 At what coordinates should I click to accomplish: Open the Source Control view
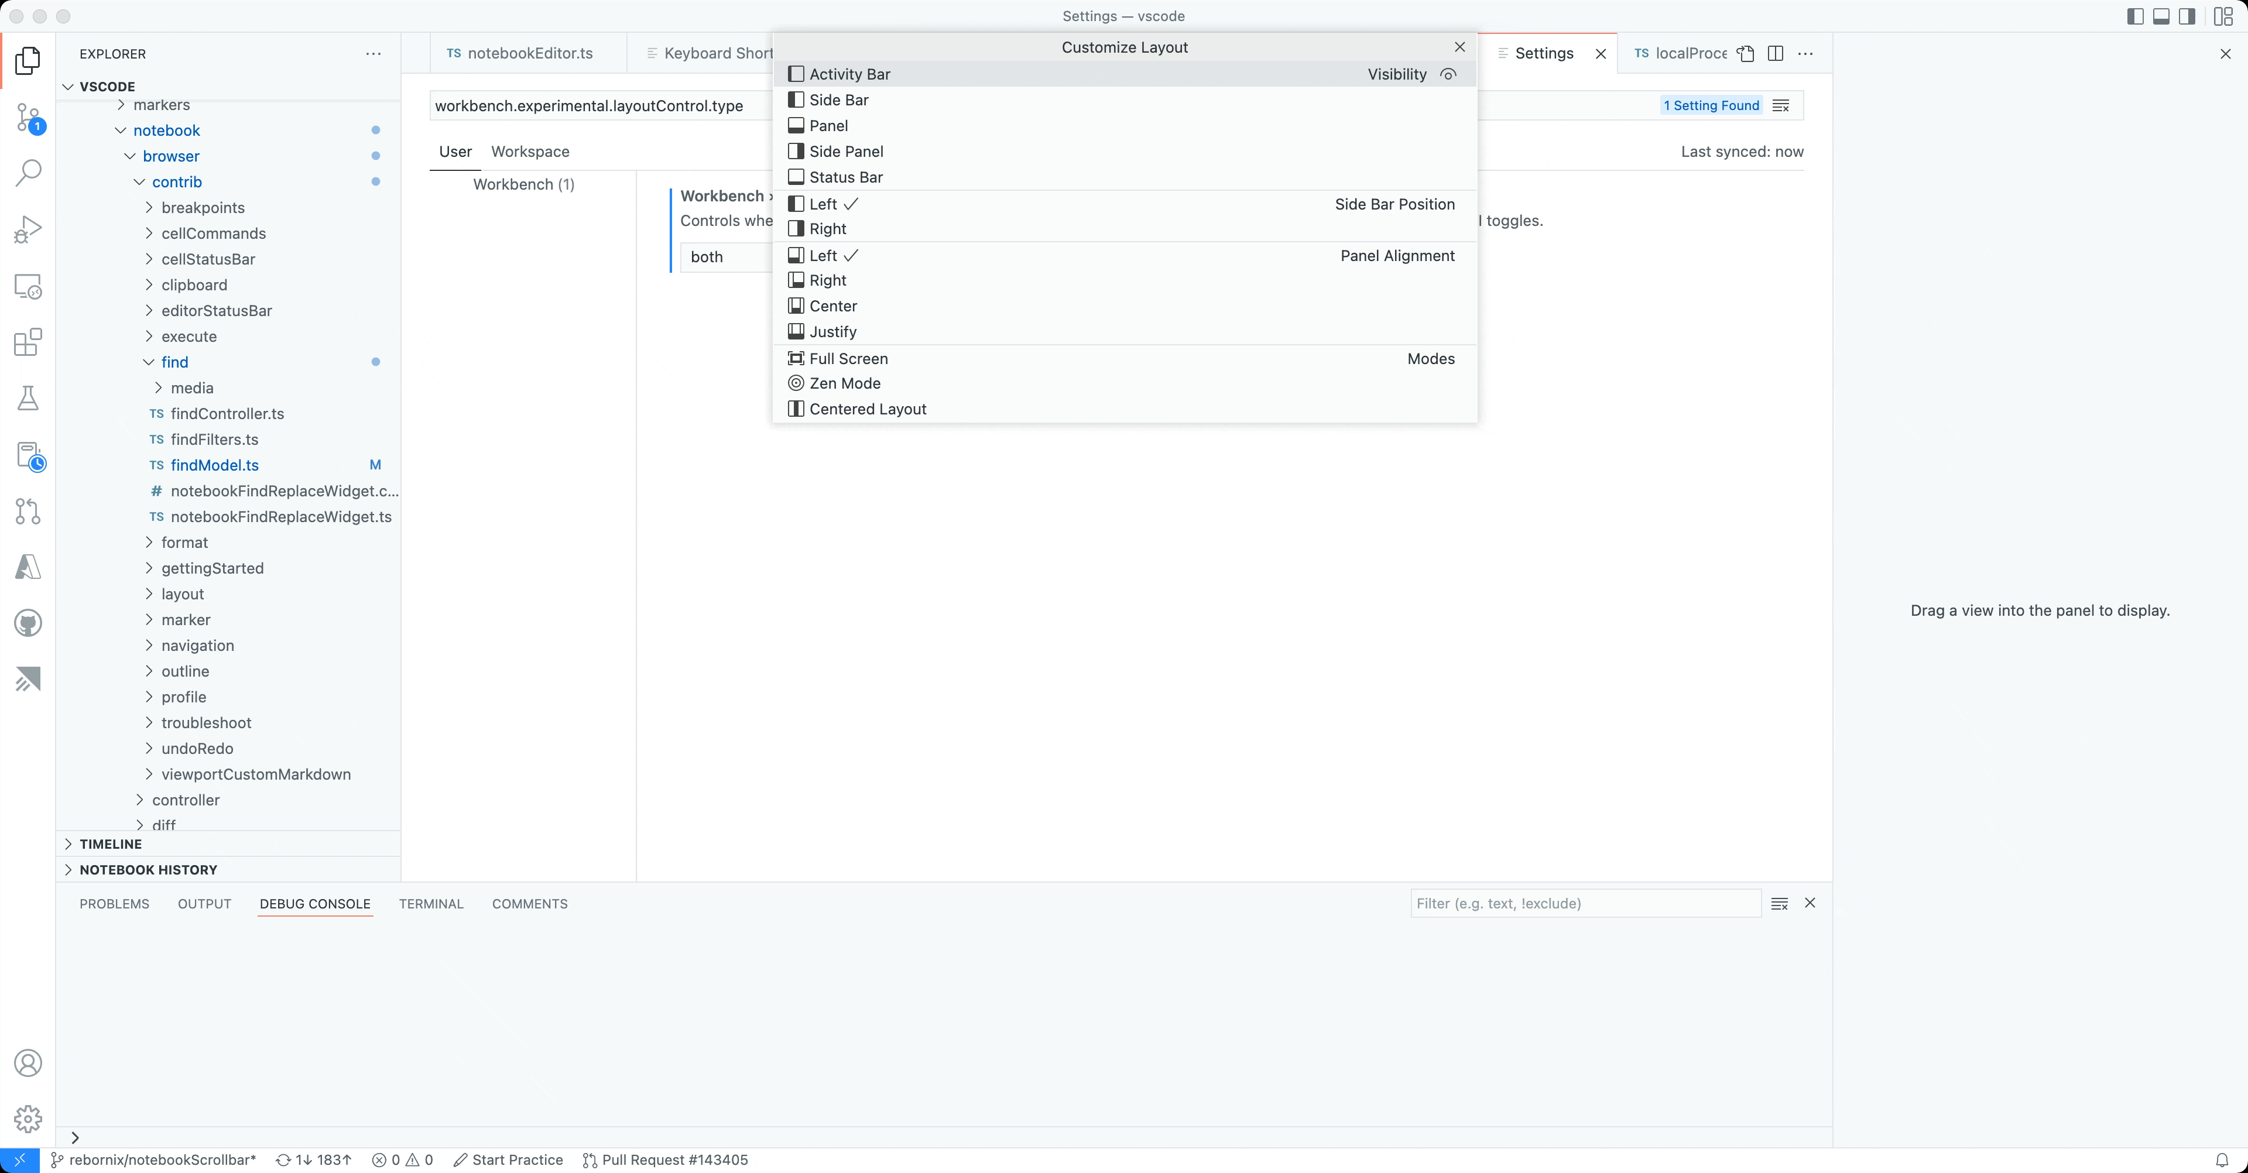click(x=27, y=119)
